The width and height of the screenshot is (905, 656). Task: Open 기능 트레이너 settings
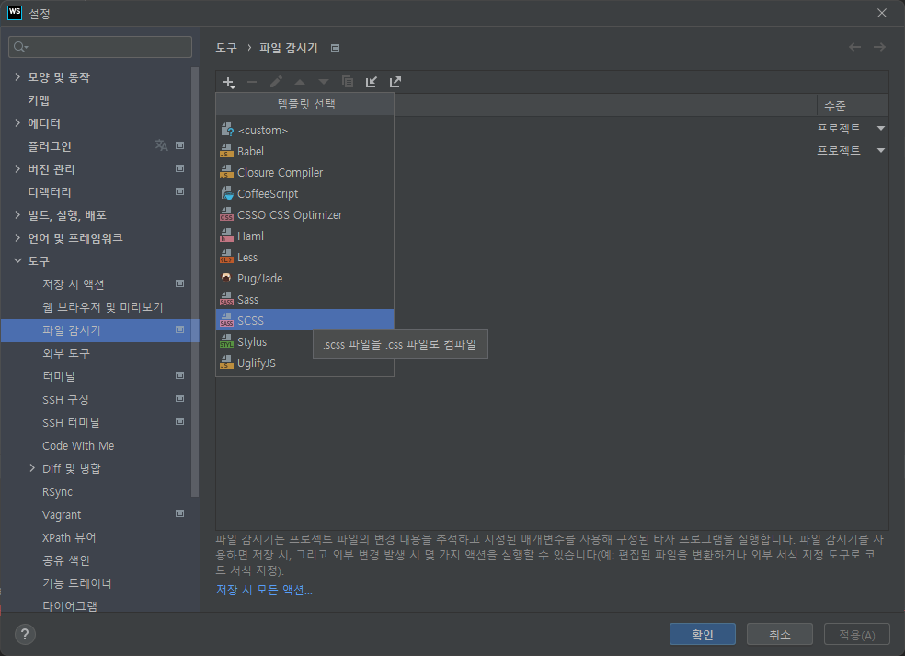[x=76, y=583]
